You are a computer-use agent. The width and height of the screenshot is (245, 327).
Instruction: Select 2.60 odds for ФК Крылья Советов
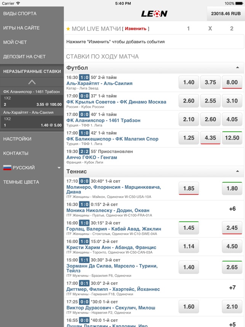coord(189,101)
